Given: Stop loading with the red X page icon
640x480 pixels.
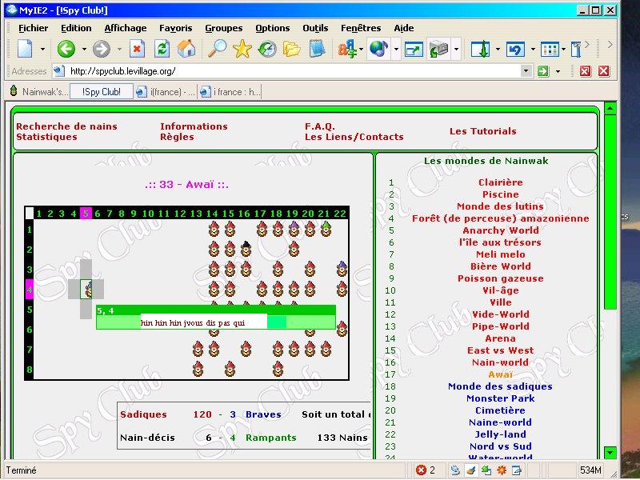Looking at the screenshot, I should tap(137, 49).
